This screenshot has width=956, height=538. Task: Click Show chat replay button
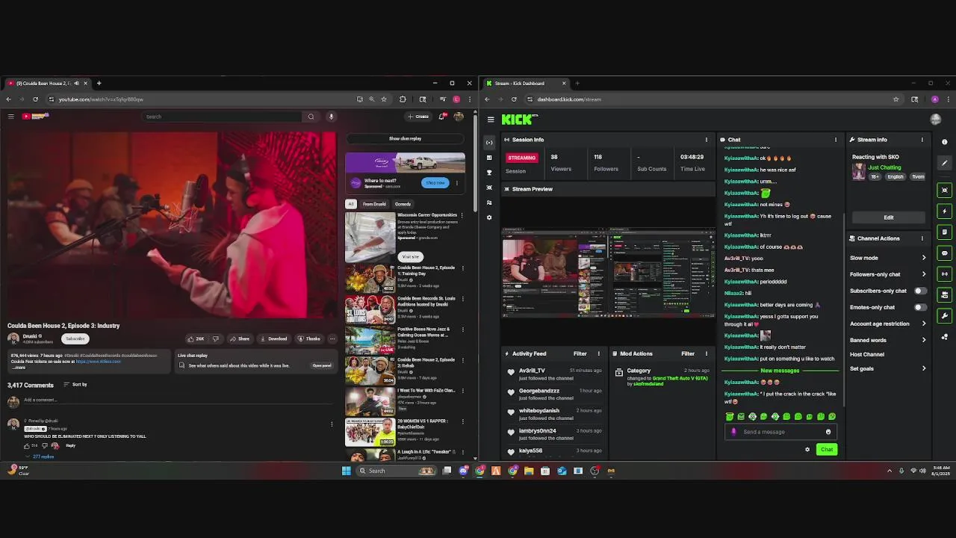pyautogui.click(x=405, y=138)
